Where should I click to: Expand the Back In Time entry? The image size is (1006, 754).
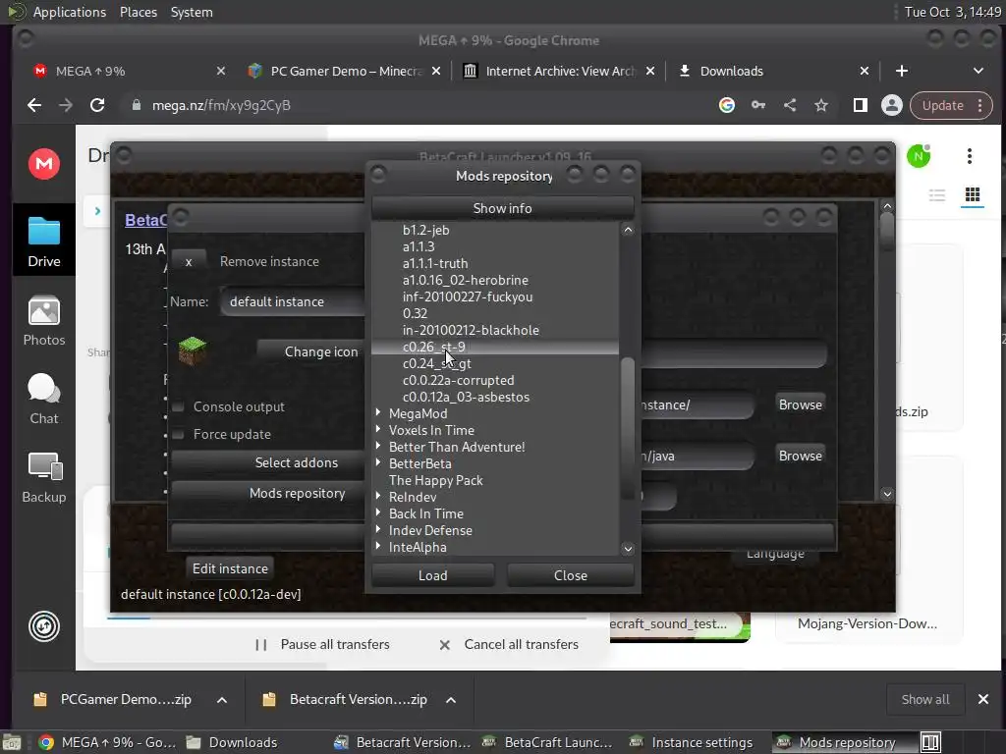coord(378,512)
